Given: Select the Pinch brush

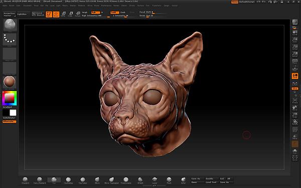Looking at the screenshot, I should [x=169, y=180].
